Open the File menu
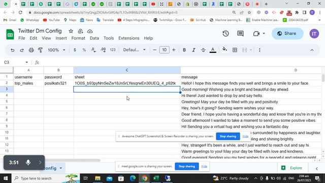 [21, 38]
